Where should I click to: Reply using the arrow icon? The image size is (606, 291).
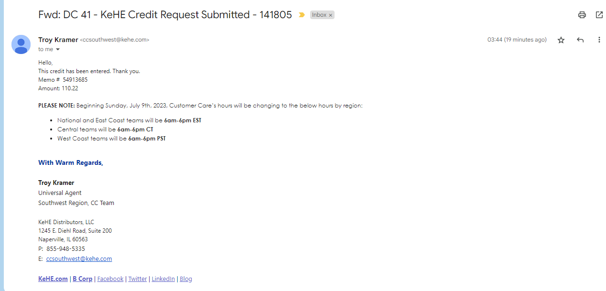580,40
